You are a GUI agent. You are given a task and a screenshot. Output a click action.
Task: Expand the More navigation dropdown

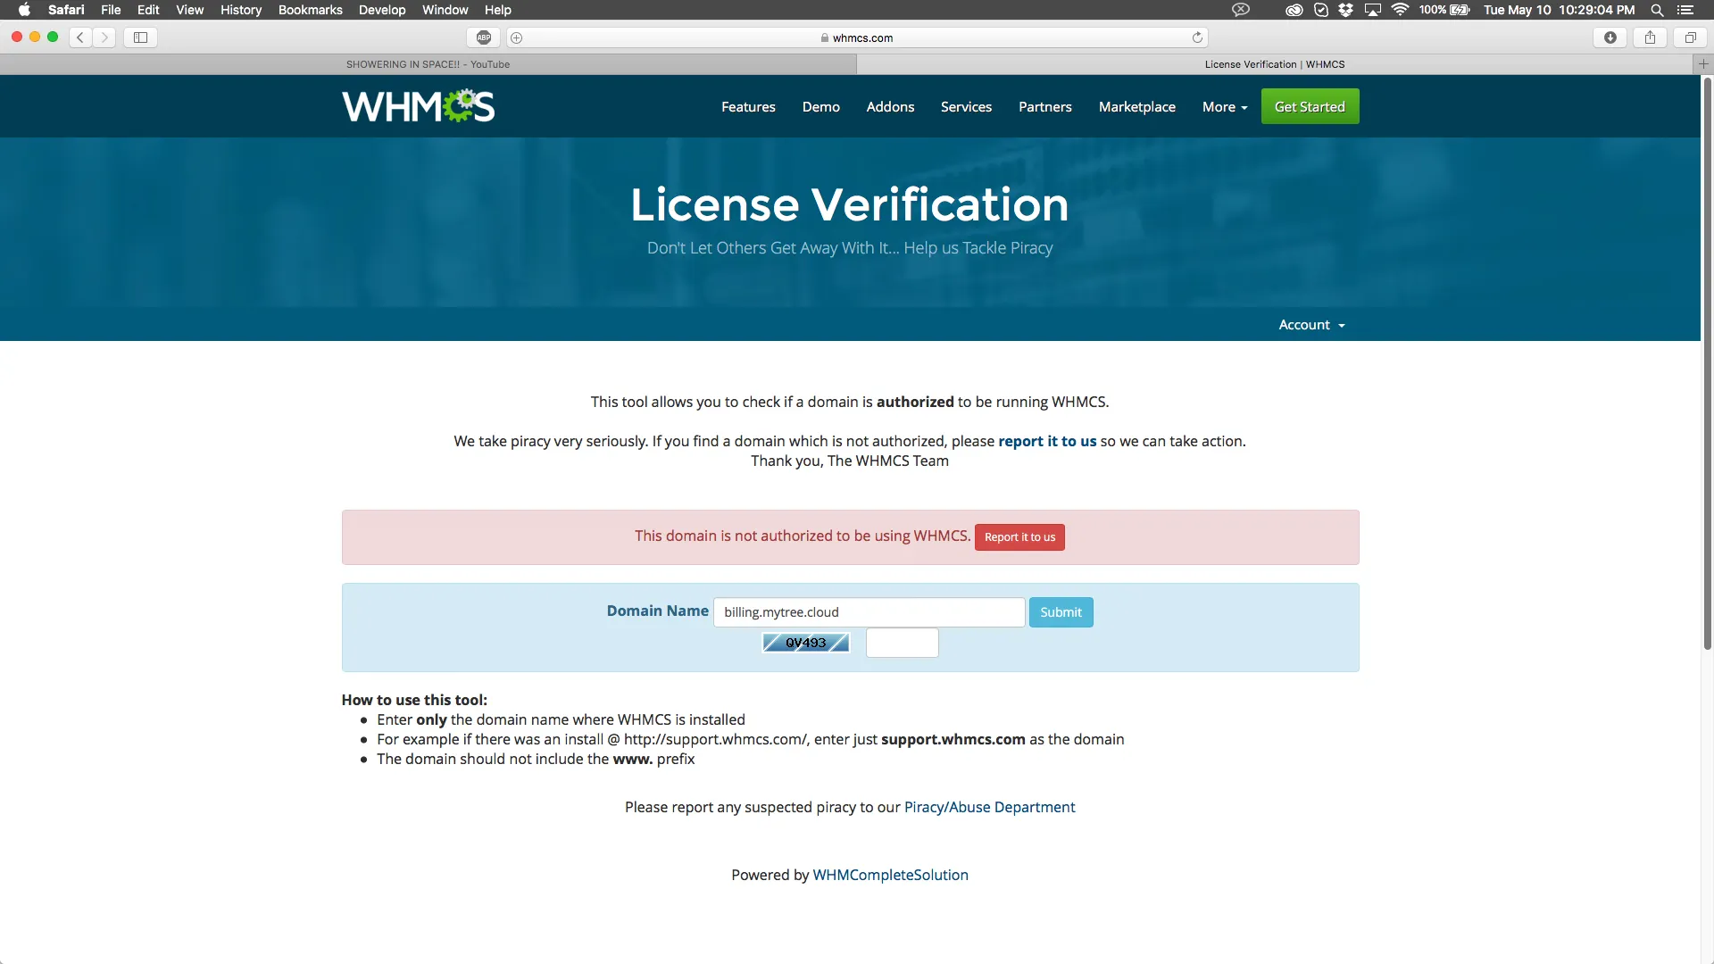click(1225, 107)
